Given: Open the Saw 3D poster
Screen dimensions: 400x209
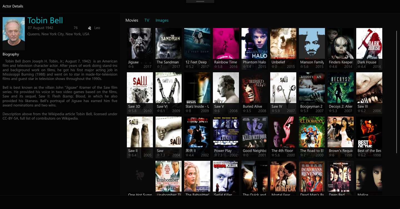Looking at the screenshot, I should point(140,88).
